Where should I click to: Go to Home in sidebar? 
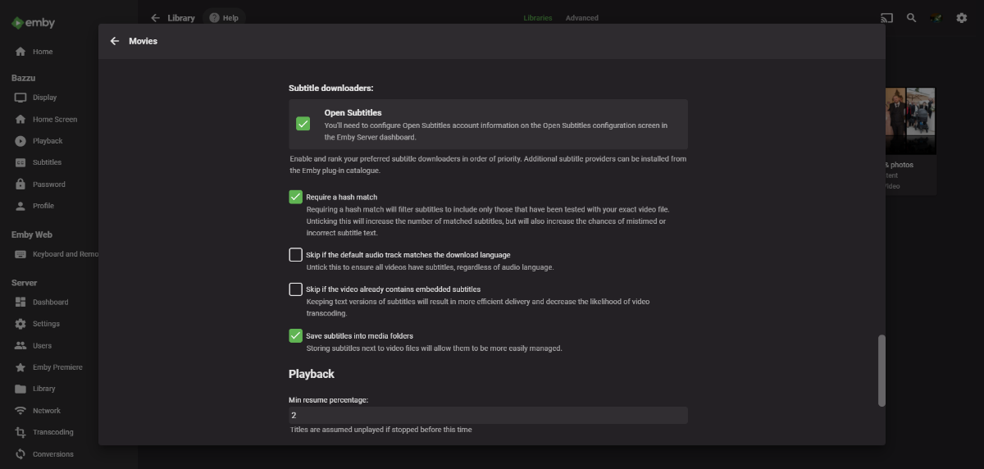pyautogui.click(x=43, y=52)
